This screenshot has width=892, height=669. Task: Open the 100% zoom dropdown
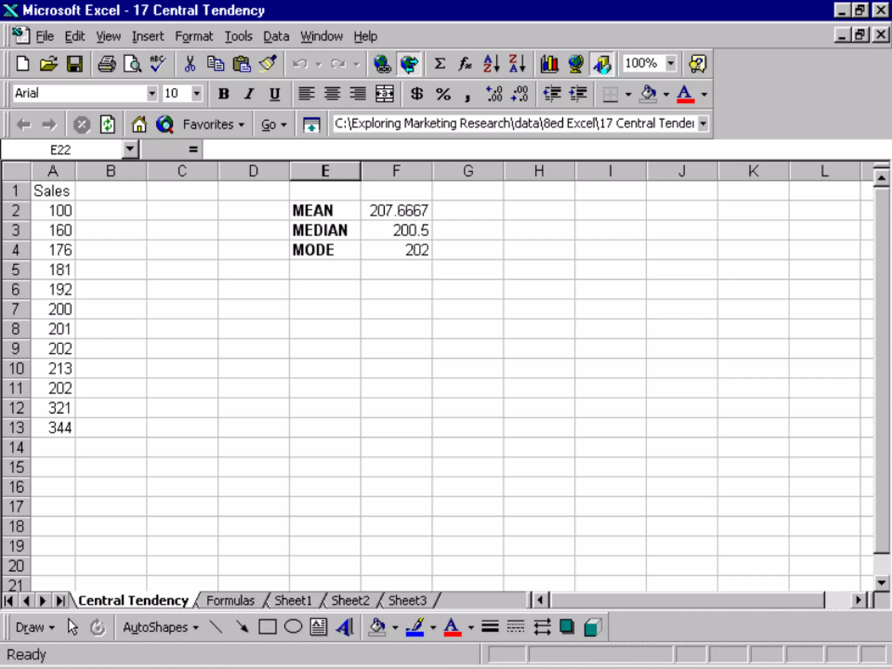pos(671,63)
